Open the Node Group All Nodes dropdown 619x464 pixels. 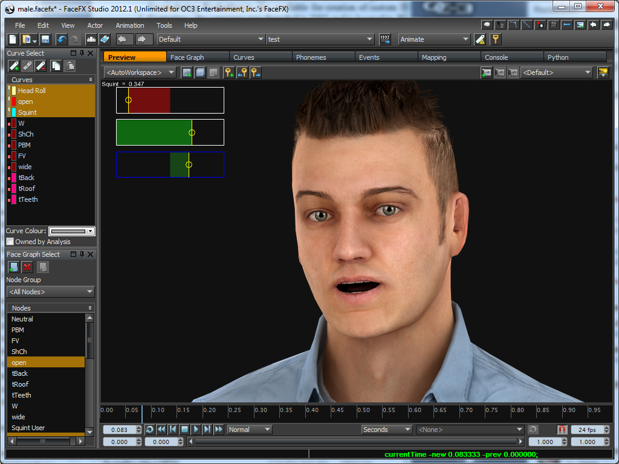click(51, 292)
